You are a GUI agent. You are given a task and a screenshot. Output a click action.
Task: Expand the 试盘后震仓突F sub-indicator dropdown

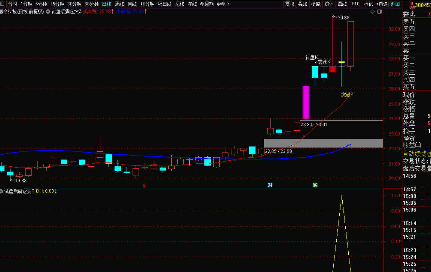(x=2, y=191)
